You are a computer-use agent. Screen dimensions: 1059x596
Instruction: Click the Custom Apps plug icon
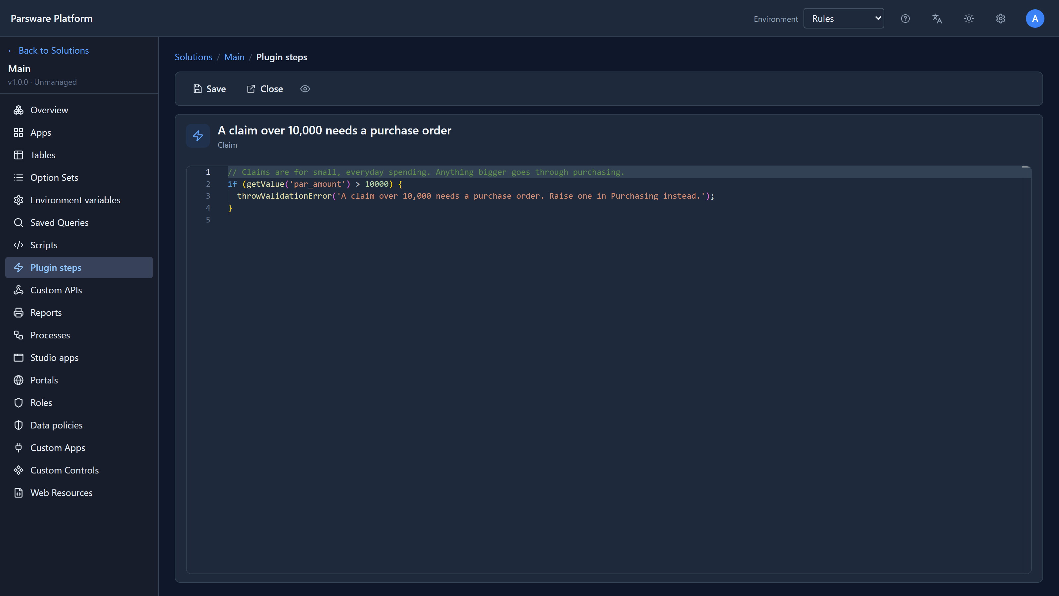point(19,448)
